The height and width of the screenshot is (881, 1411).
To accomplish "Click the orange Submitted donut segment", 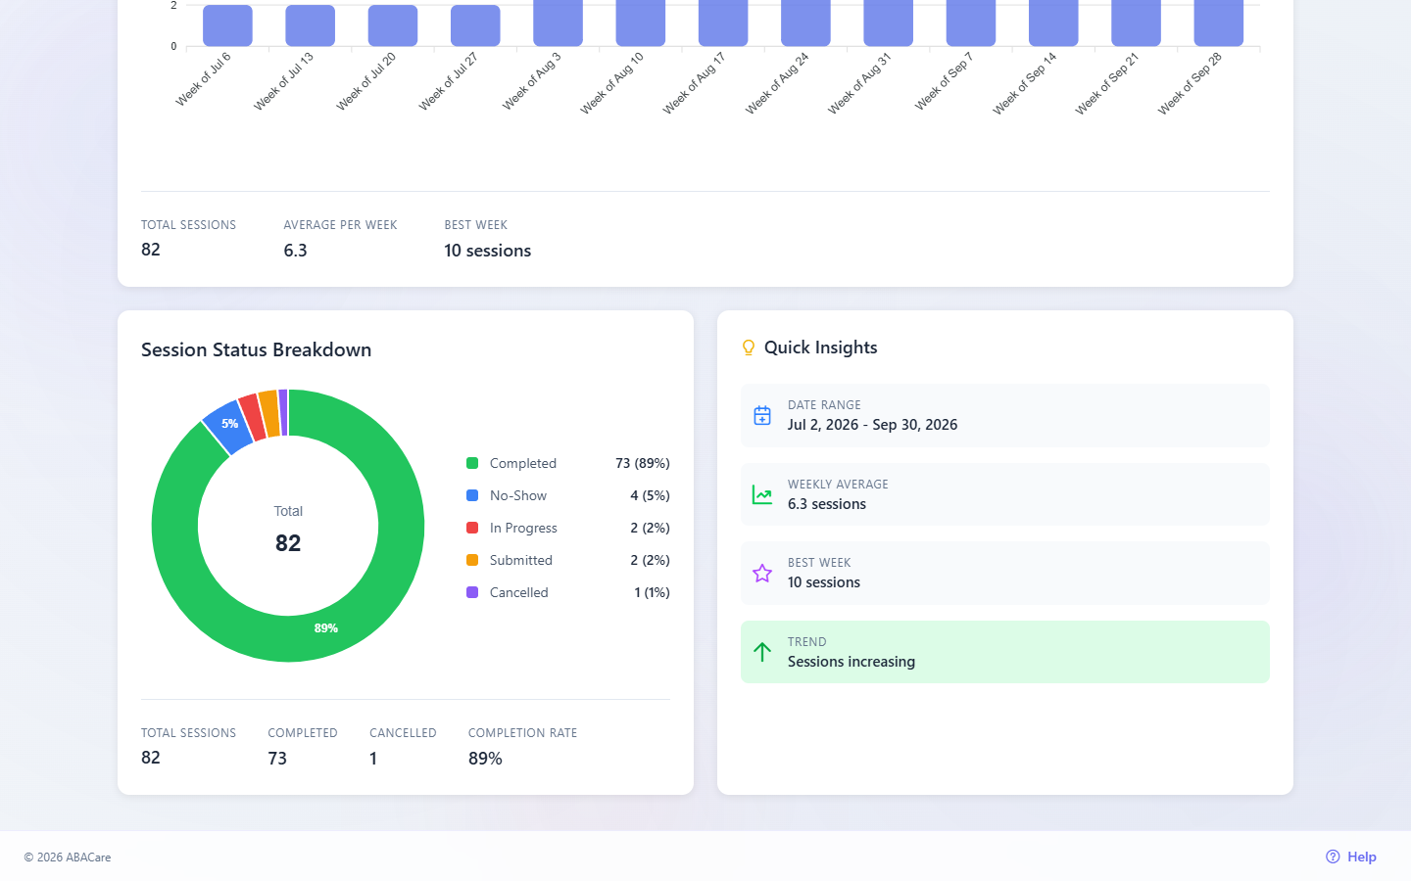I will 268,413.
